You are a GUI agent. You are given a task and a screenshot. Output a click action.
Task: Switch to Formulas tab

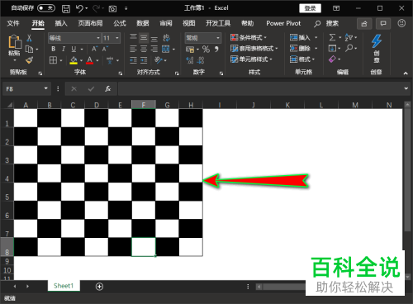pos(120,23)
